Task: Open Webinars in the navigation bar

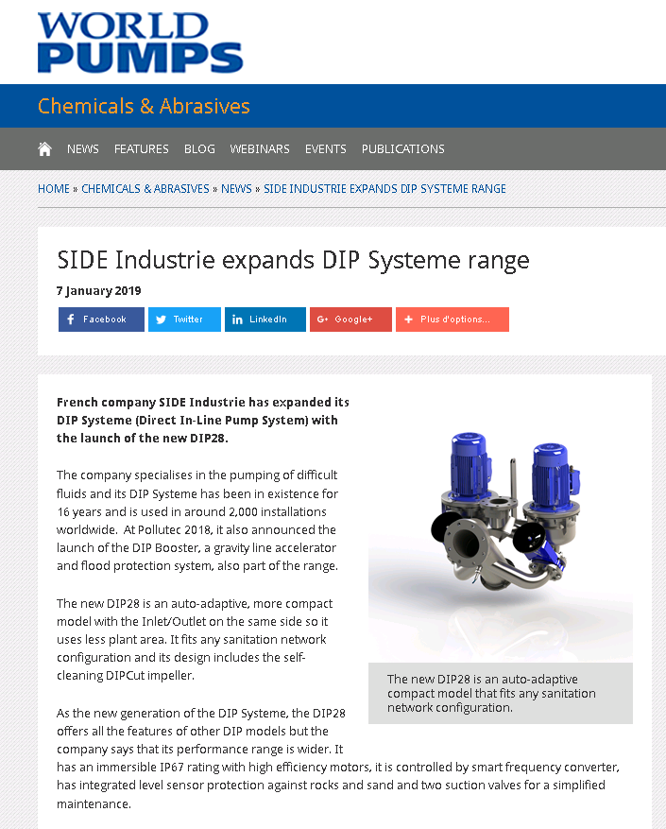Action: coord(260,148)
